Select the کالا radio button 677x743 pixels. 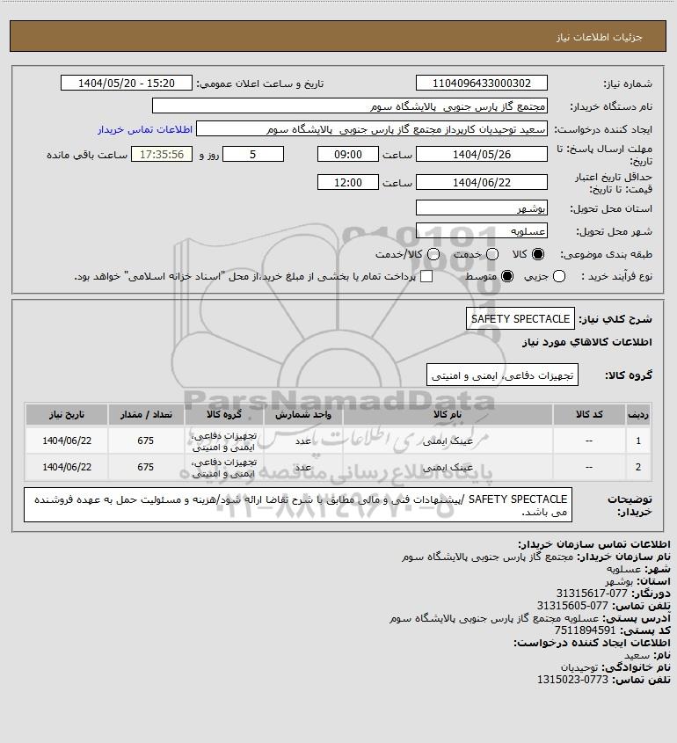coord(538,254)
